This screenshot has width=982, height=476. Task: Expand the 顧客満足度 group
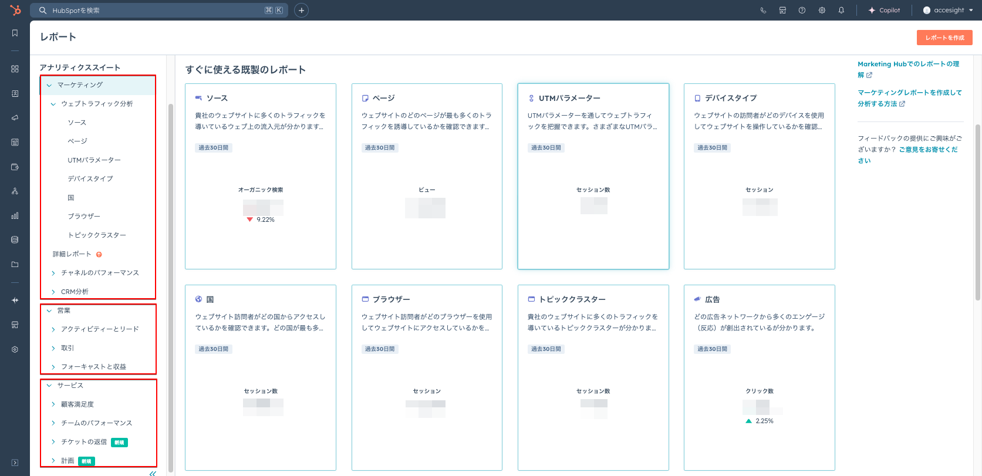(x=53, y=404)
